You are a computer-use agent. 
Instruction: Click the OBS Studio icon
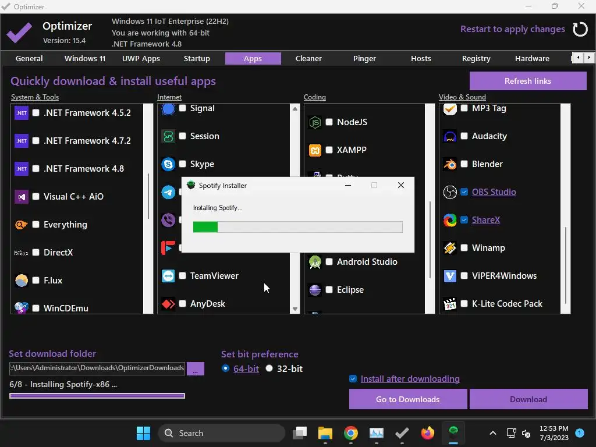click(450, 192)
